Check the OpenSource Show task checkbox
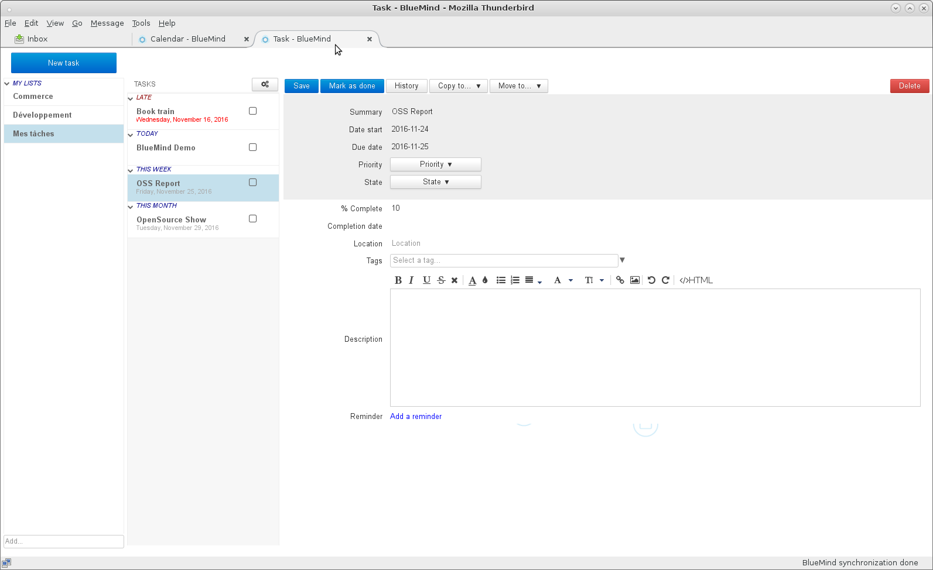Image resolution: width=933 pixels, height=570 pixels. click(x=253, y=218)
